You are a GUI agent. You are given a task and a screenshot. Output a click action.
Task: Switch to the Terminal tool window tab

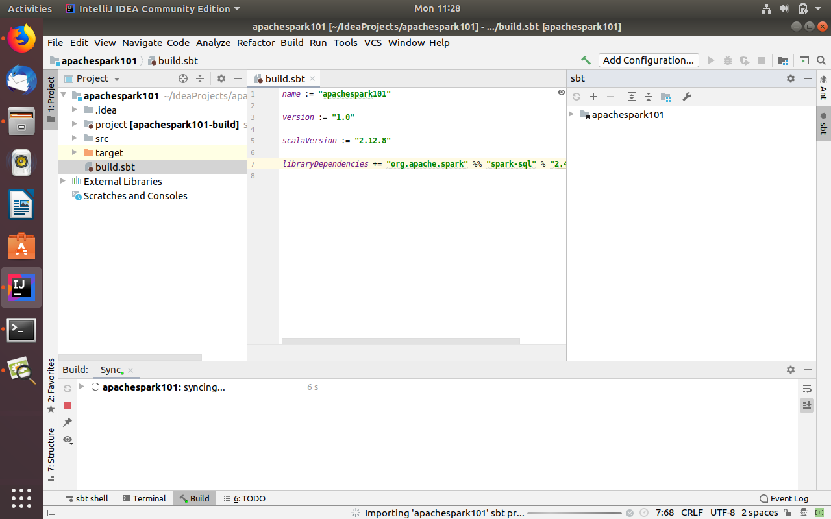click(x=143, y=498)
